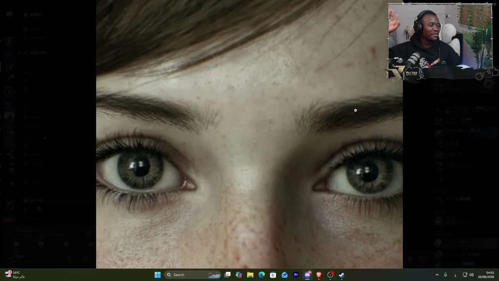Open the clock and date flyout

(487, 275)
